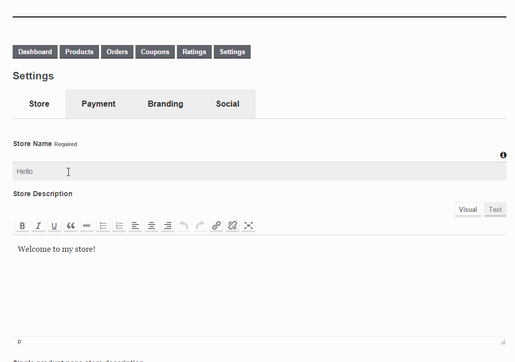Align text to the right

point(167,225)
